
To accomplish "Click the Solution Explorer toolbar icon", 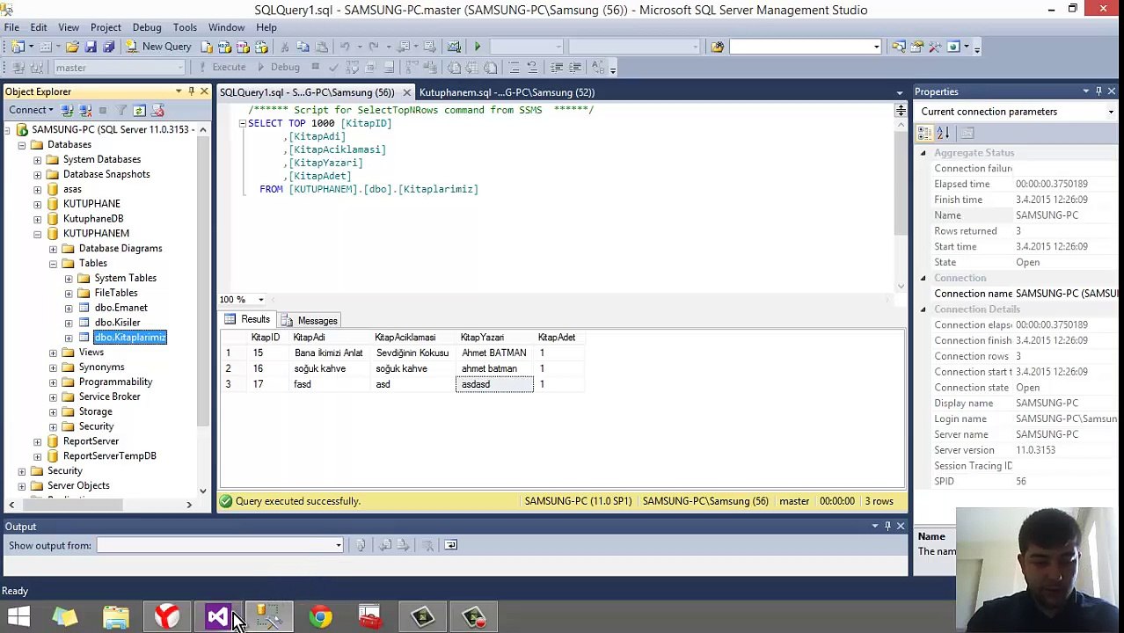I will 899,47.
